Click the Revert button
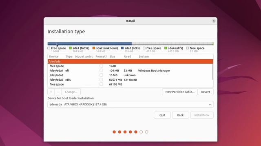261x146 pixels. coord(206,92)
